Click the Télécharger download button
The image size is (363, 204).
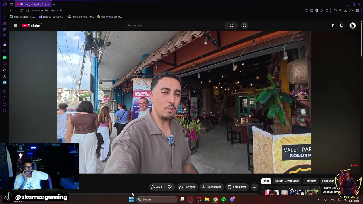pos(211,187)
